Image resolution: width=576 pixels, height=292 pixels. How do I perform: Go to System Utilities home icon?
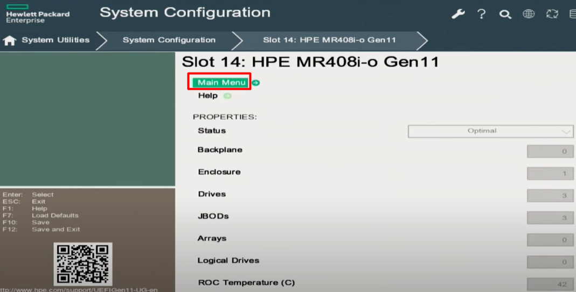[10, 40]
